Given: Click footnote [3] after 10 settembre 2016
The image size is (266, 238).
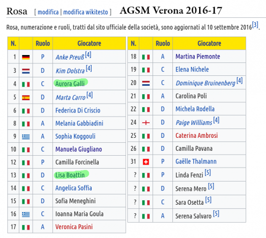Looking at the screenshot, I should [255, 25].
